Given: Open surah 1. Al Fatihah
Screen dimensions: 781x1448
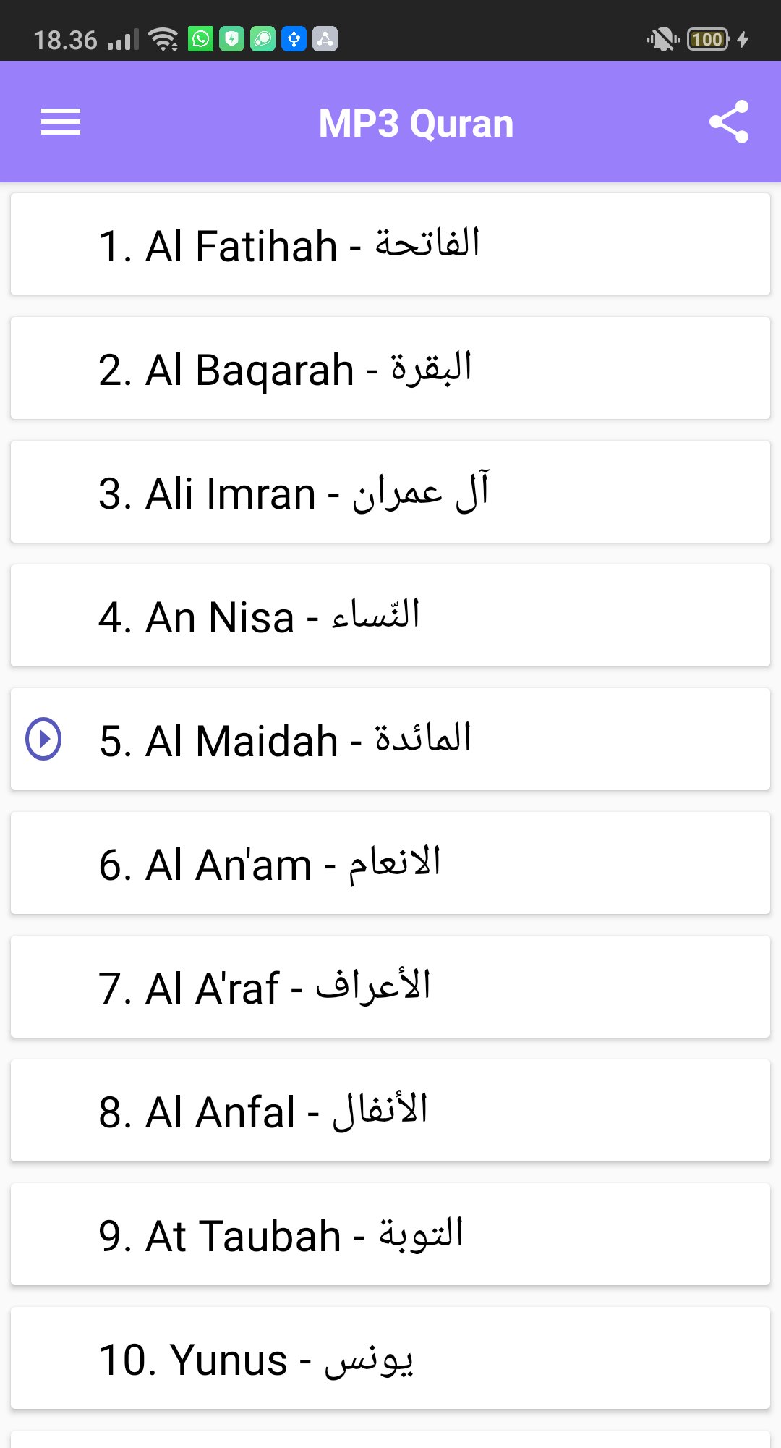Looking at the screenshot, I should [x=390, y=245].
